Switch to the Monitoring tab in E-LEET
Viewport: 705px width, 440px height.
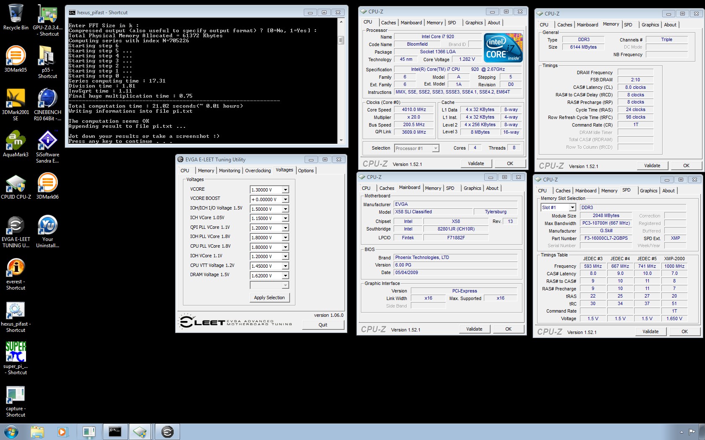pos(230,171)
